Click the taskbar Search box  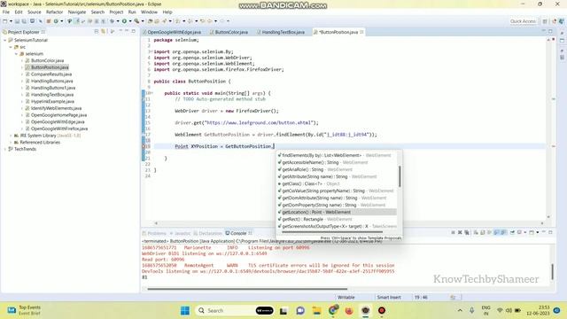(x=234, y=311)
